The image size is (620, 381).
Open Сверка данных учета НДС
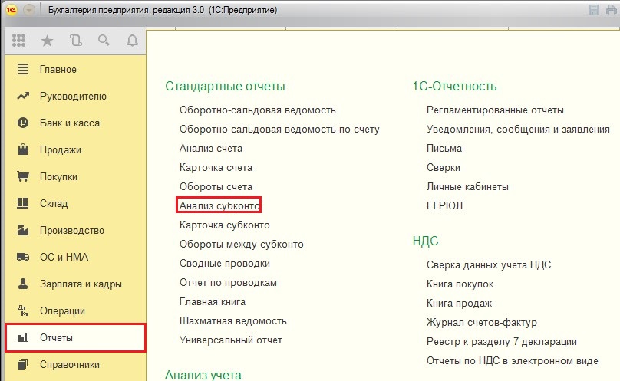point(489,264)
